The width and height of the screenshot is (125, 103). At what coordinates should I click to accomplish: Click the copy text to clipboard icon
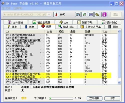pyautogui.click(x=78, y=15)
